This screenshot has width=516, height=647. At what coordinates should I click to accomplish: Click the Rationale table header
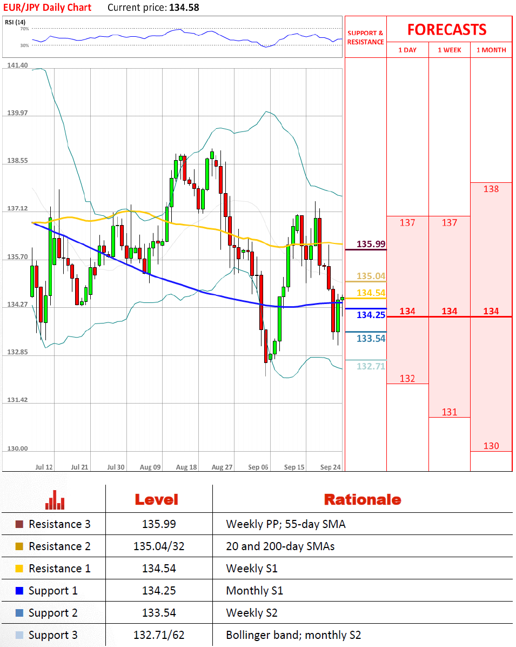363,500
